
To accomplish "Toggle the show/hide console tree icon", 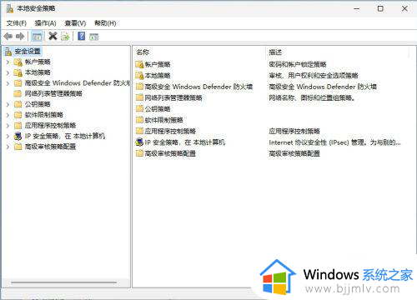I will pyautogui.click(x=37, y=37).
